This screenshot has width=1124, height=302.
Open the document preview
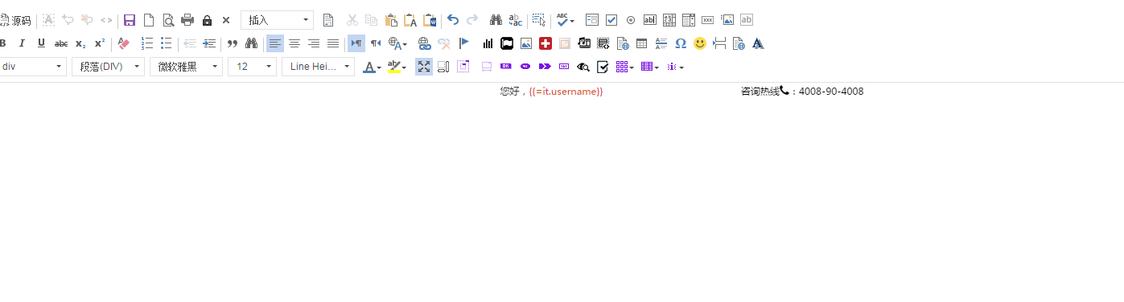[x=168, y=20]
